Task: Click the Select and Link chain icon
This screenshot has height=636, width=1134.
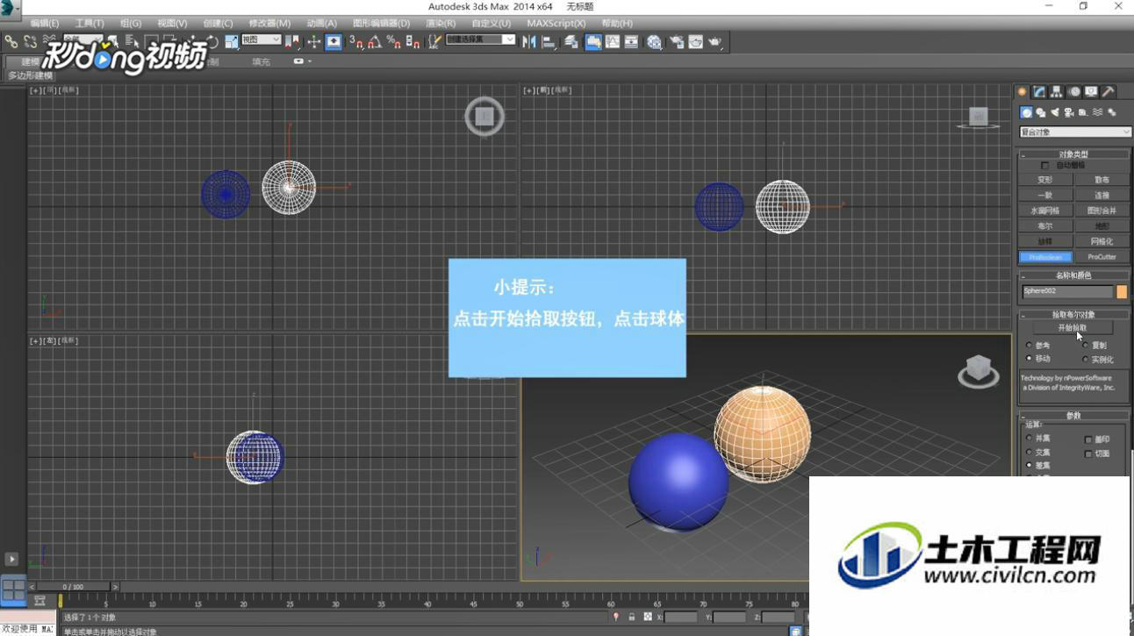Action: click(11, 41)
